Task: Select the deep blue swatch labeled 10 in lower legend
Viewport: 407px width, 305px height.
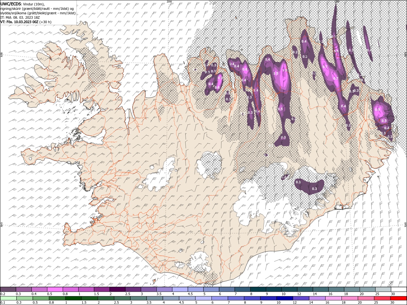Action: pyautogui.click(x=284, y=298)
